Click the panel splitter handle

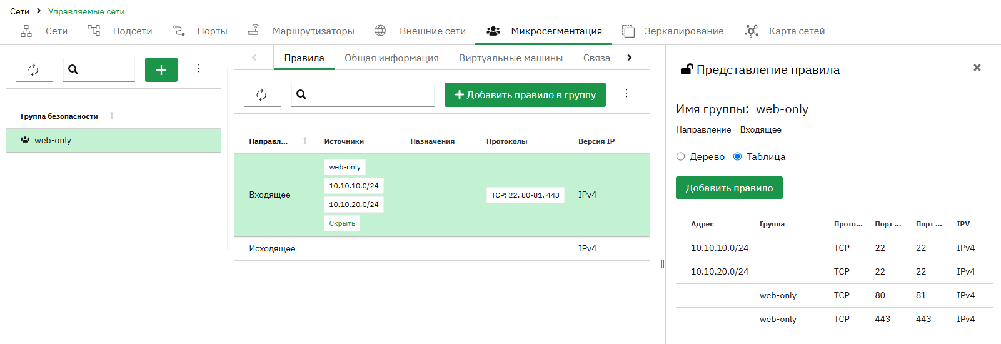point(663,264)
